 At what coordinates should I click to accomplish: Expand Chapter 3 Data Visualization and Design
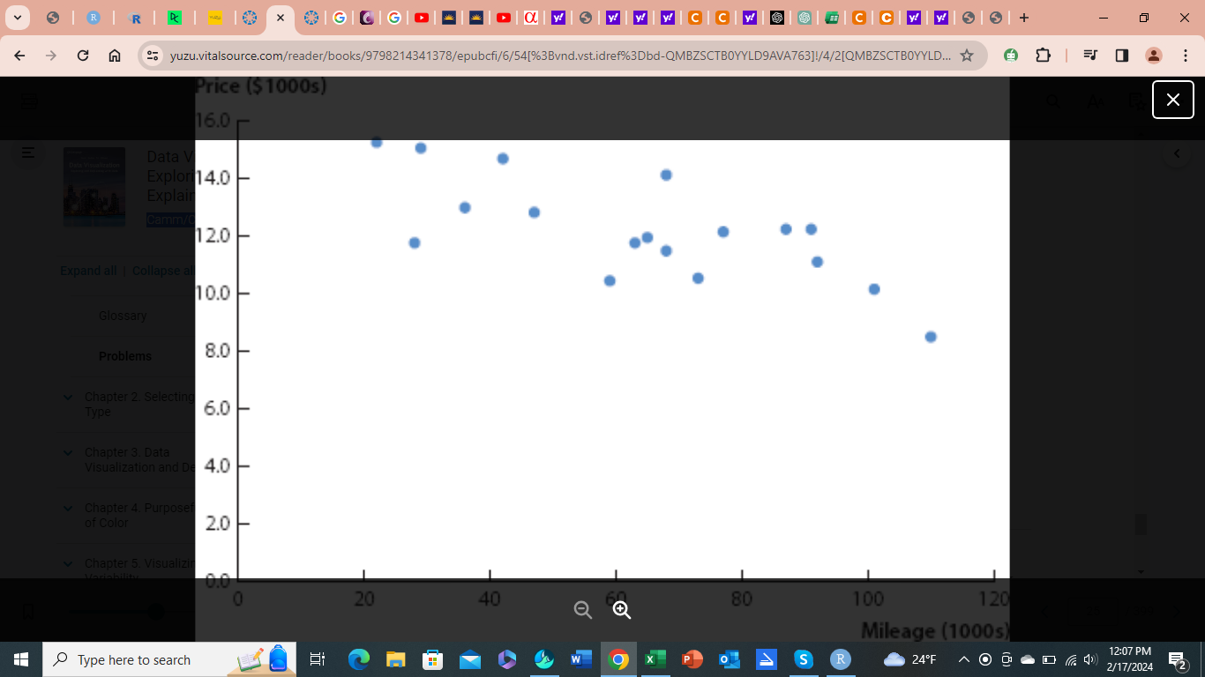point(68,452)
